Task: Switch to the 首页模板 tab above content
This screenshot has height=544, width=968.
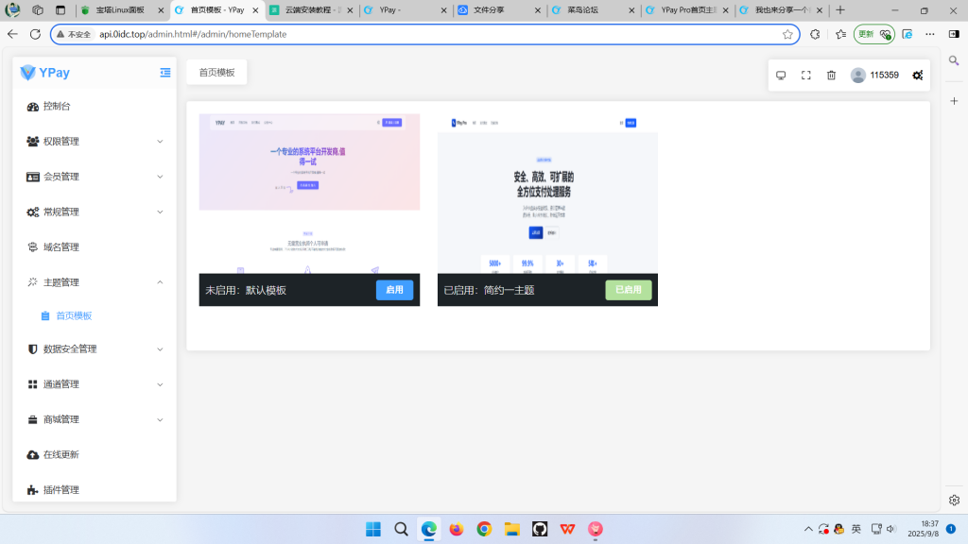Action: [x=216, y=71]
